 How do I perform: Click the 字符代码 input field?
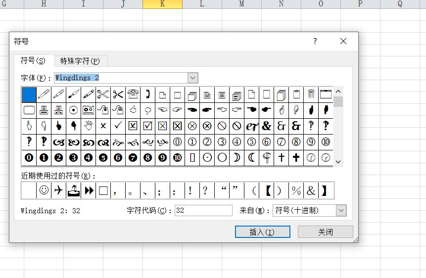click(203, 210)
